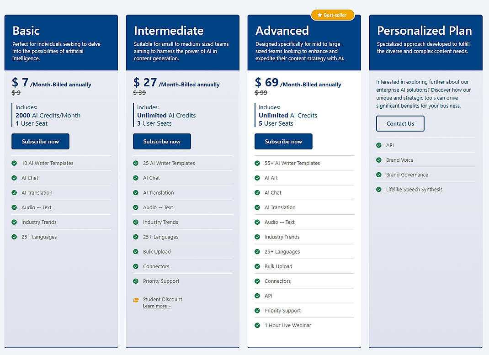Image resolution: width=489 pixels, height=355 pixels.
Task: Click the checkmark beside API in Personalized Plan
Action: (x=378, y=145)
